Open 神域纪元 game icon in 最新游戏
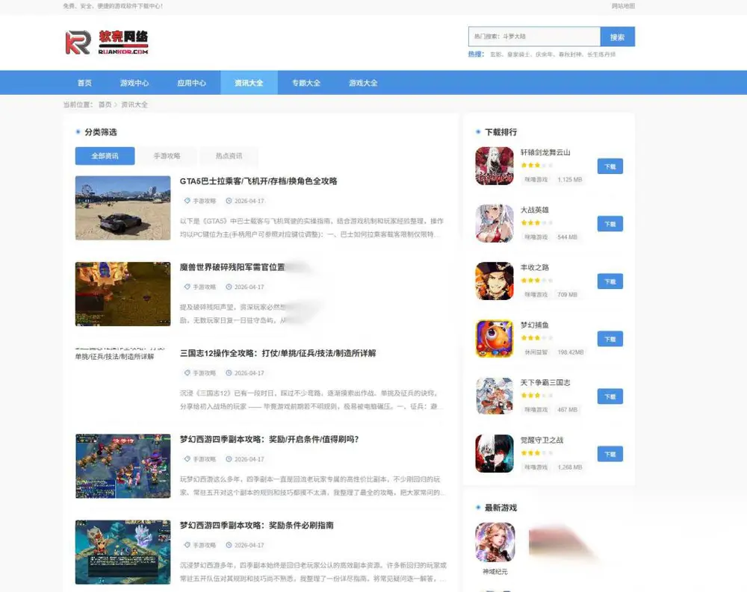 click(495, 542)
